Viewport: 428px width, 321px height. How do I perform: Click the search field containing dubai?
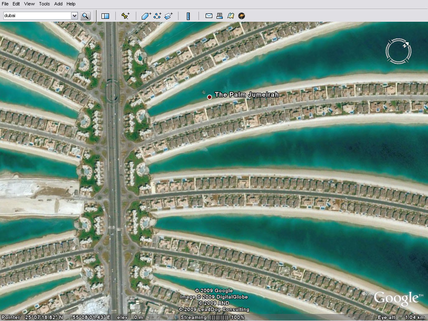[x=37, y=15]
